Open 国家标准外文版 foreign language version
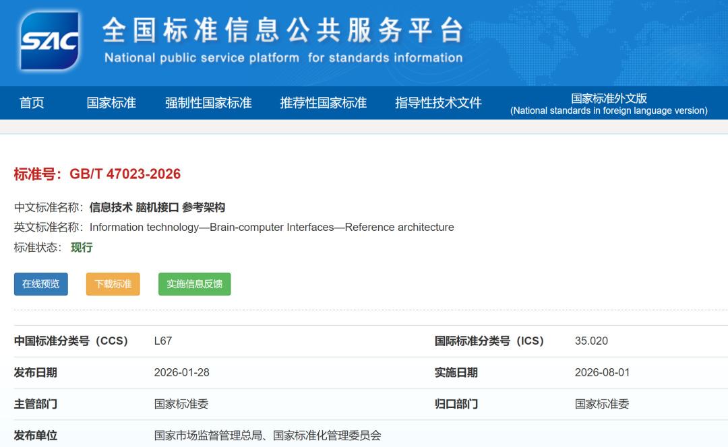Screen dimensions: 728x447 click(x=609, y=104)
